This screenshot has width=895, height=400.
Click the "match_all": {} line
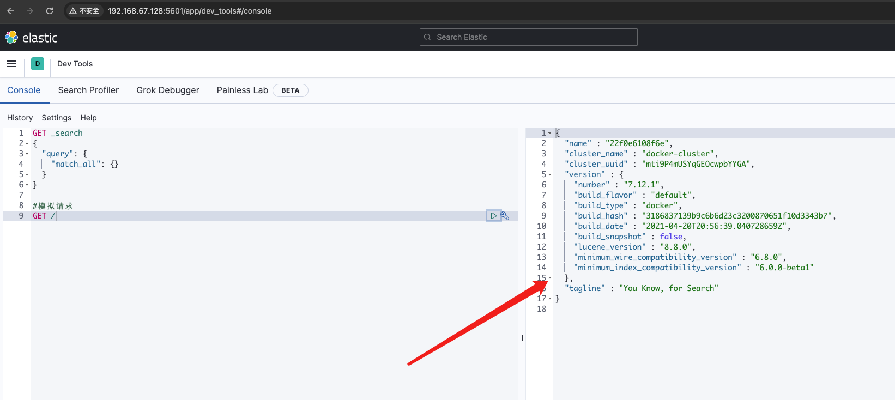point(84,164)
